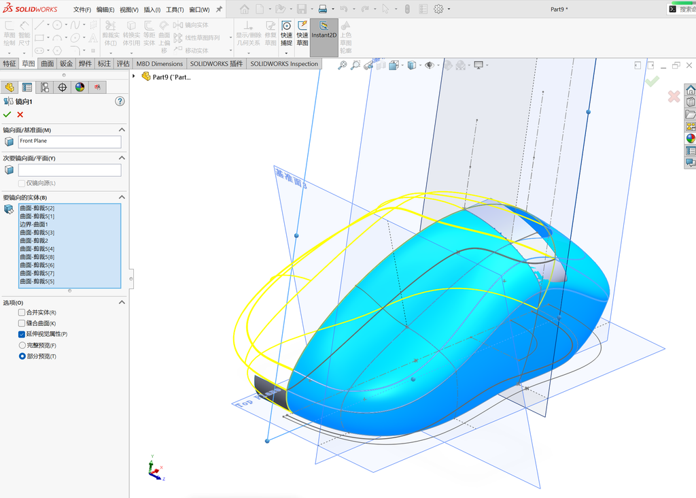Image resolution: width=696 pixels, height=498 pixels.
Task: Pin the menu bar with pushpin
Action: tap(220, 9)
